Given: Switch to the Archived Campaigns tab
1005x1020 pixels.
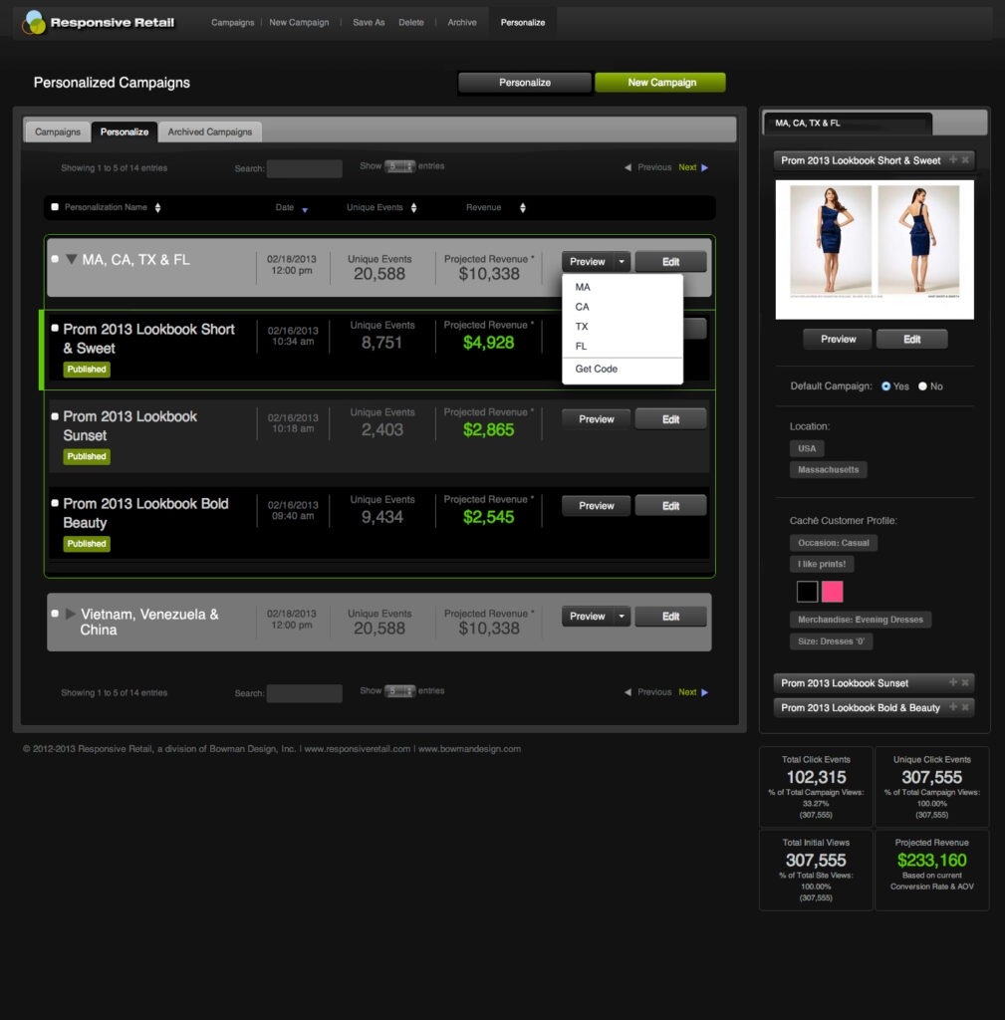Looking at the screenshot, I should [x=209, y=132].
